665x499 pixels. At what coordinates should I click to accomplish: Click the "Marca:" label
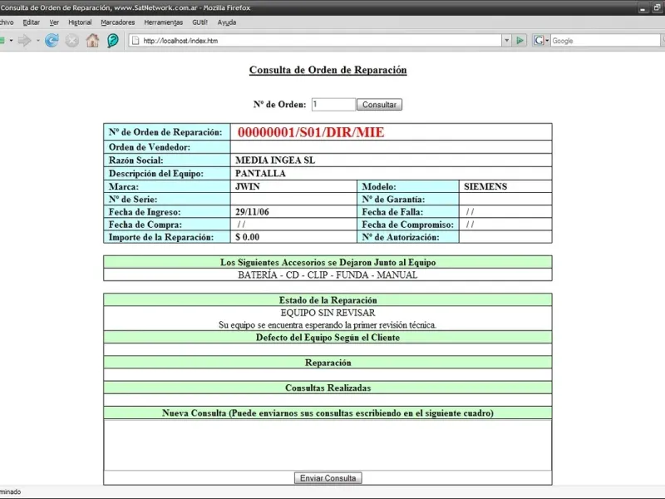[123, 186]
